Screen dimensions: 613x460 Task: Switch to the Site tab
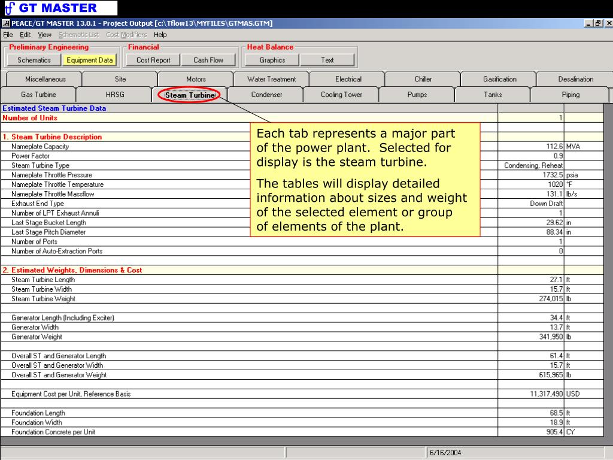tap(120, 79)
